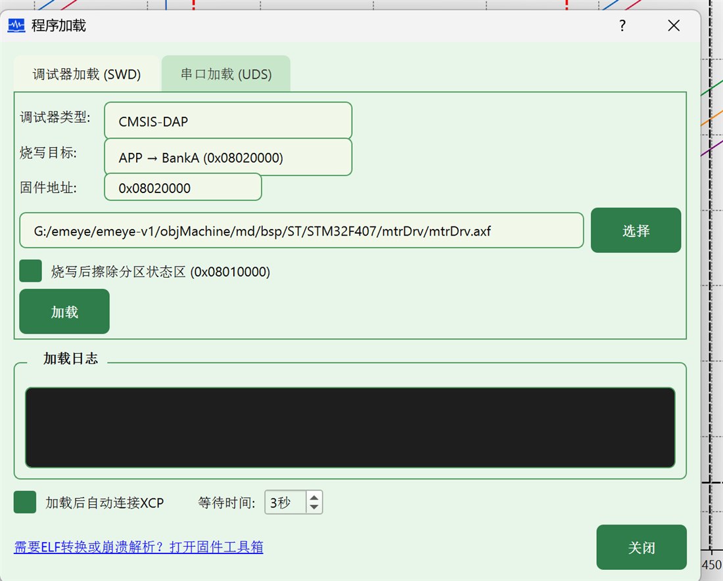
Task: Open the 调试器类型 CMSIS-DAP dropdown
Action: point(228,121)
